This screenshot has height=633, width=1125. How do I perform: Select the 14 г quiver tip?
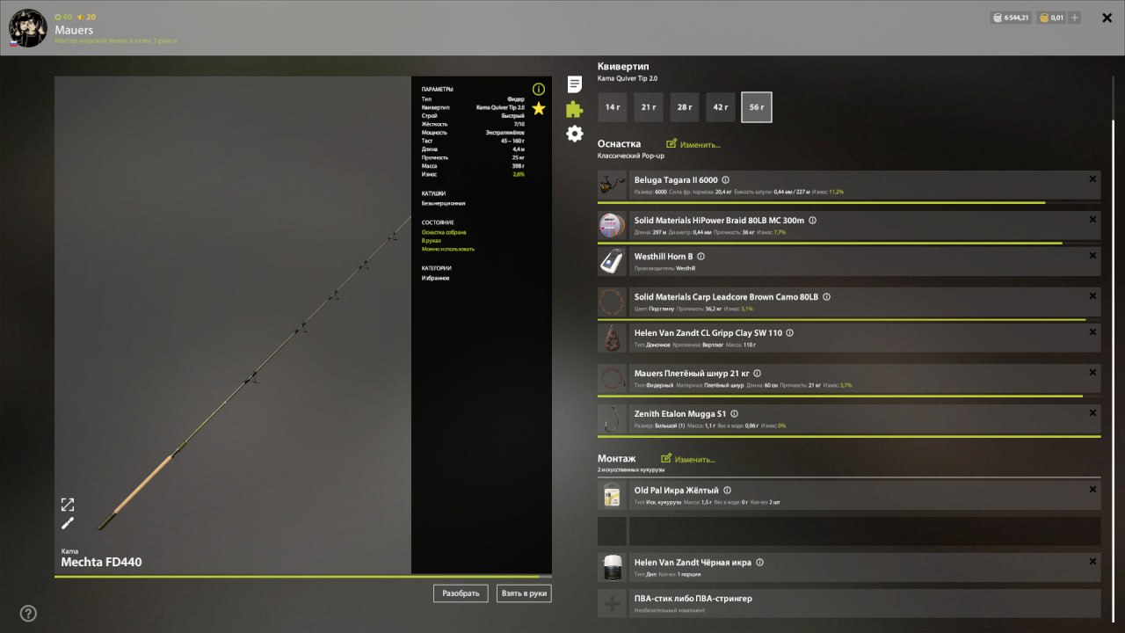click(x=613, y=107)
